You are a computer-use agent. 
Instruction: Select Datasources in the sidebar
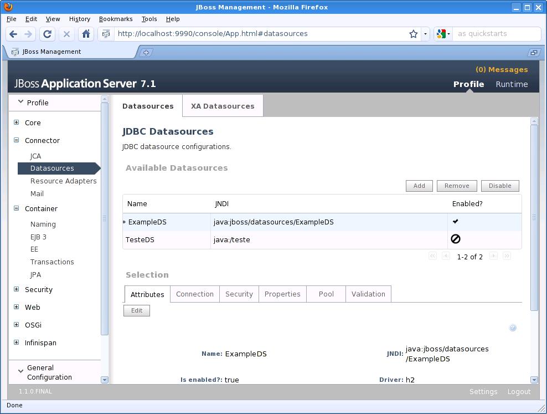click(x=59, y=168)
